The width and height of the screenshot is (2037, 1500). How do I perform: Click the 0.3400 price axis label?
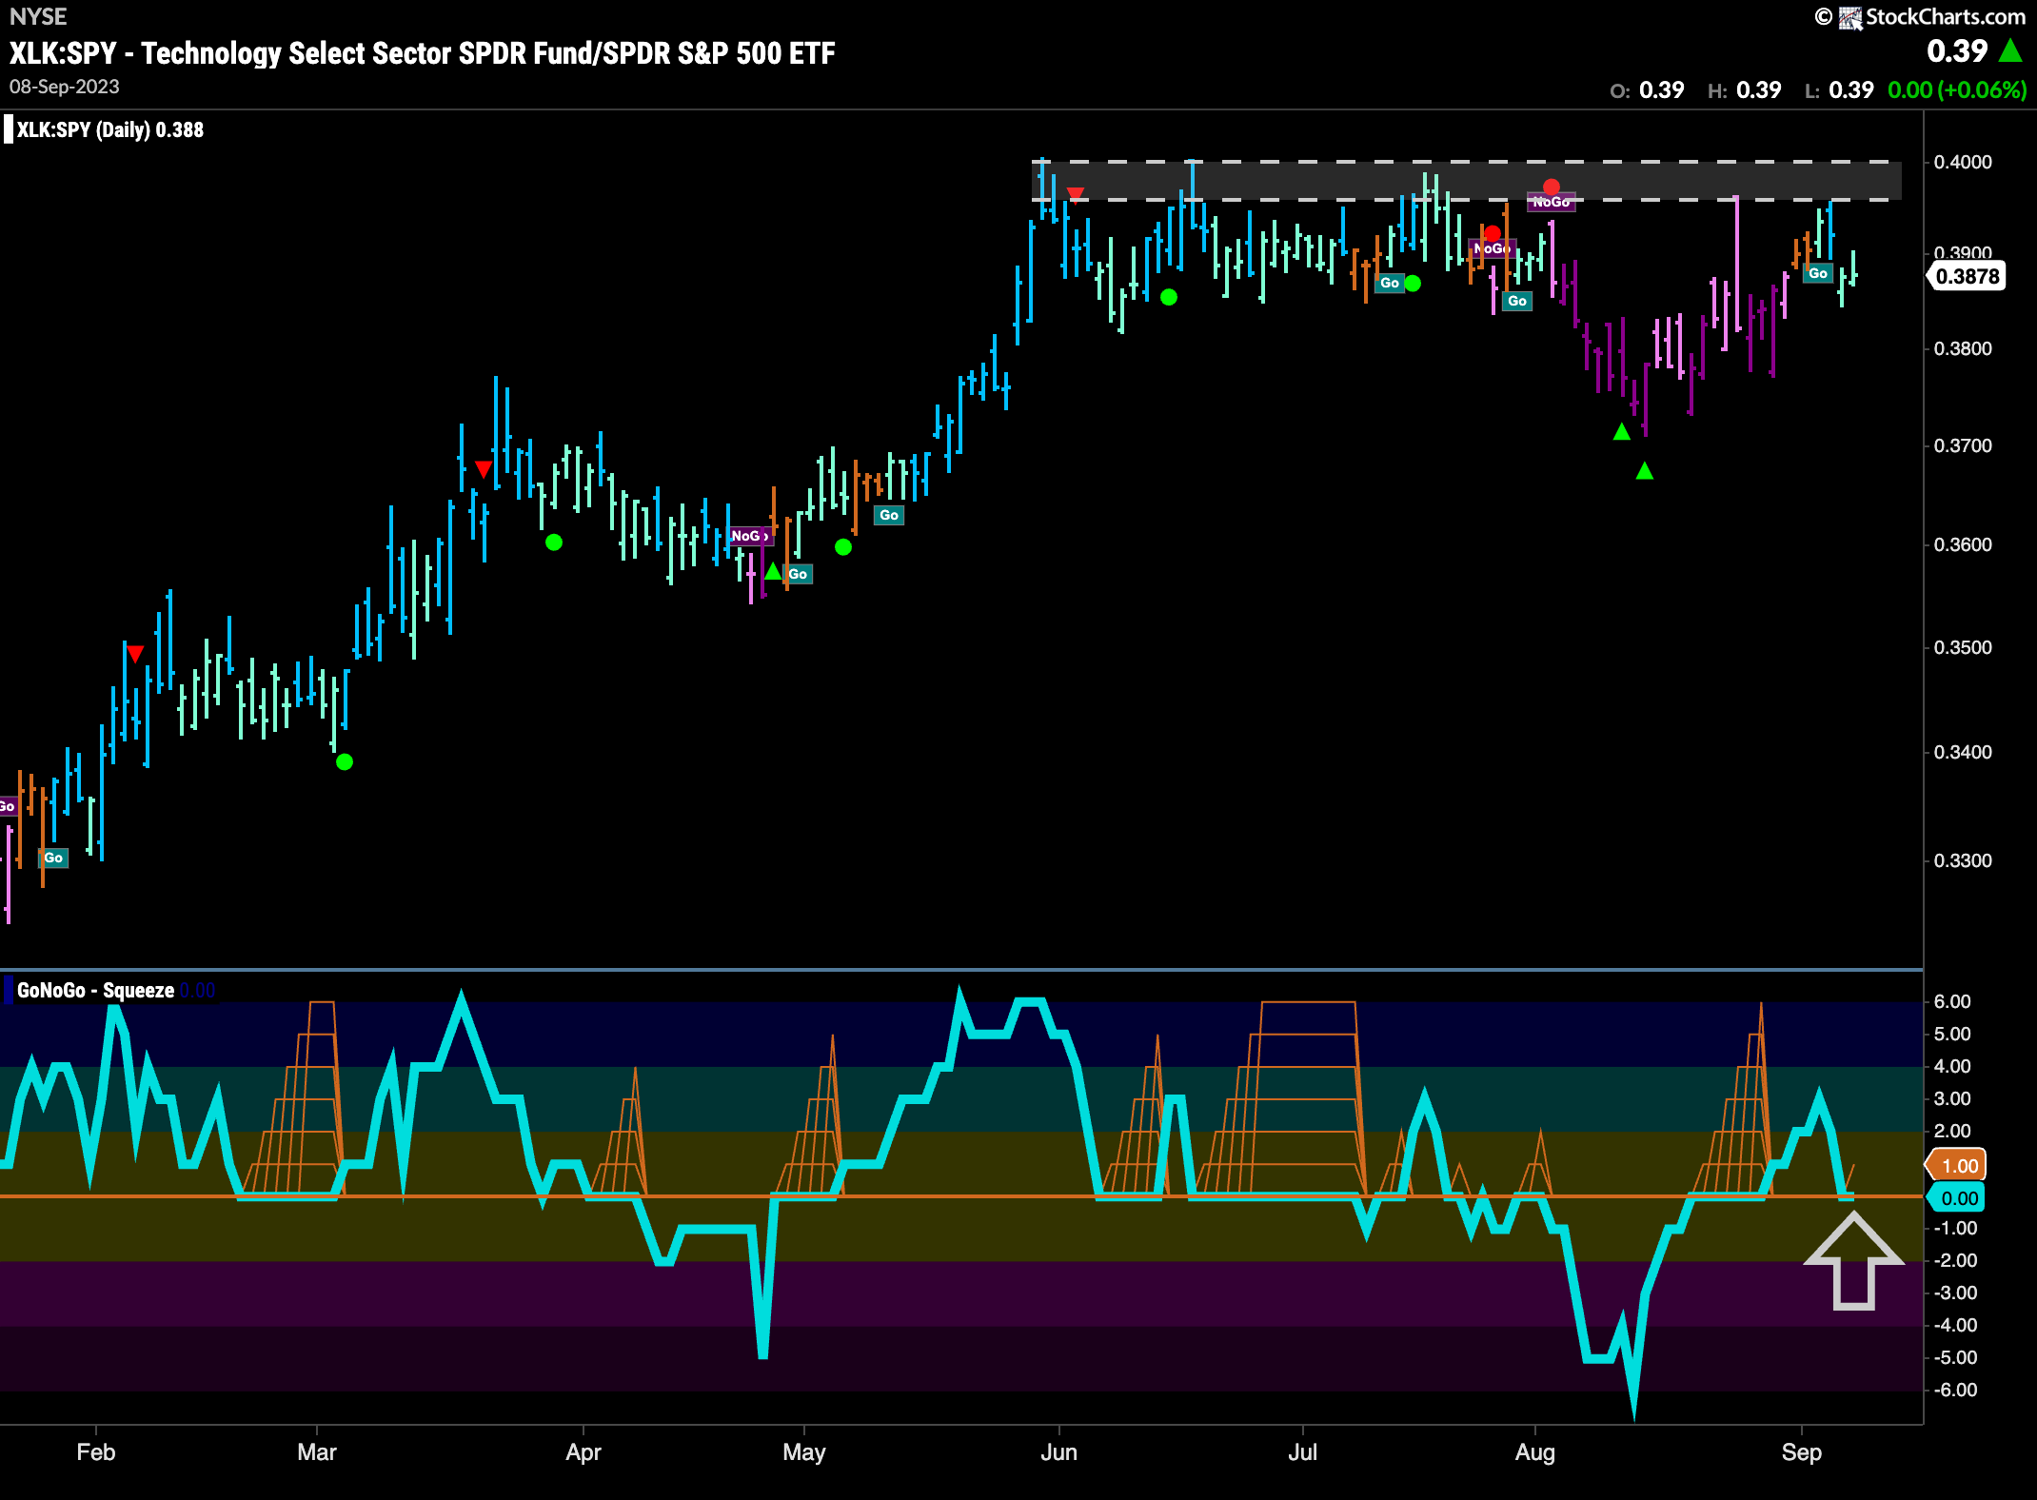(x=1963, y=752)
